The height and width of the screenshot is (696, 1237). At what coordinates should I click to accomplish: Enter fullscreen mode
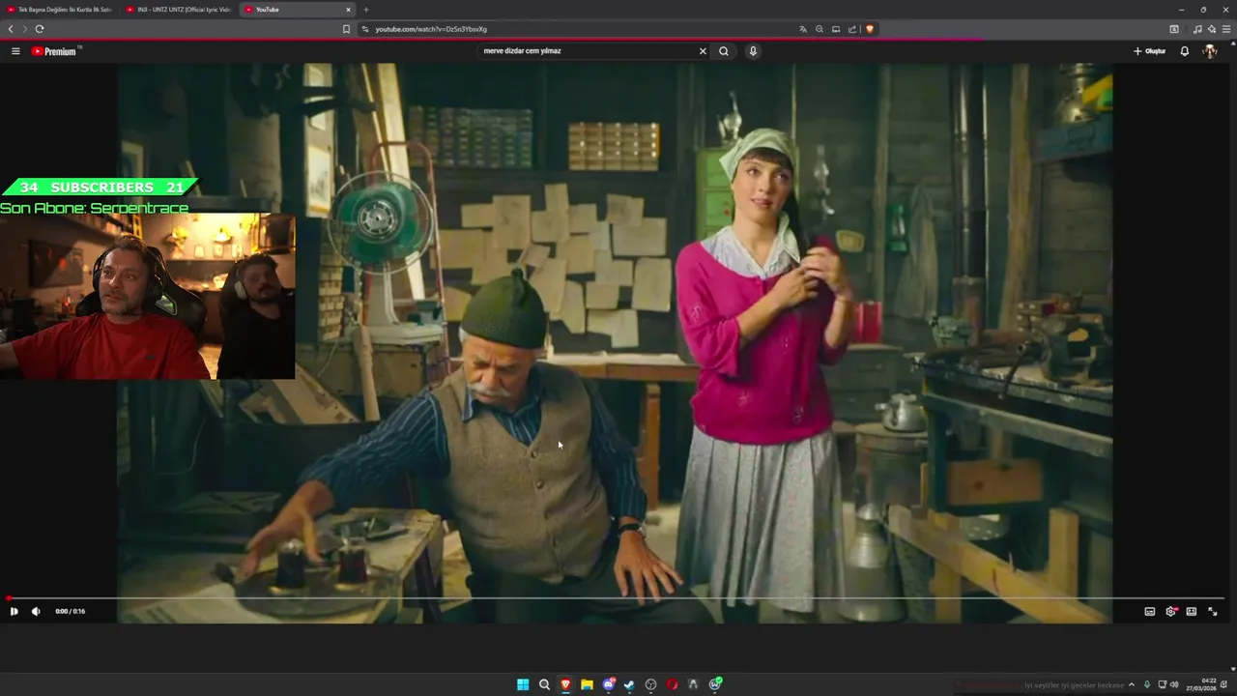click(x=1213, y=611)
